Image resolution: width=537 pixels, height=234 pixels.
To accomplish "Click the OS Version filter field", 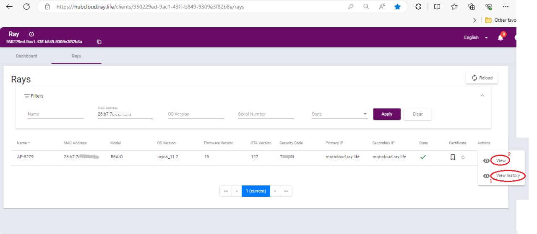I will (x=196, y=114).
